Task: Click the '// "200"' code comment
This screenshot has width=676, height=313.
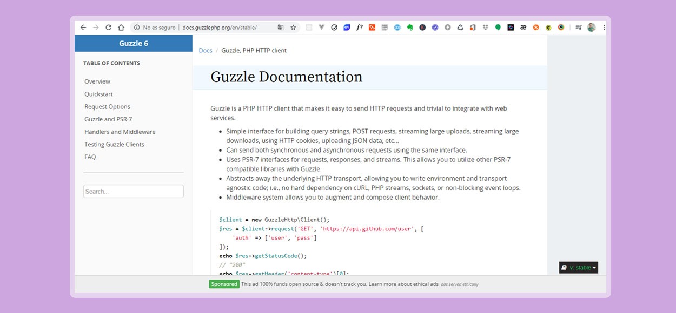Action: 232,265
